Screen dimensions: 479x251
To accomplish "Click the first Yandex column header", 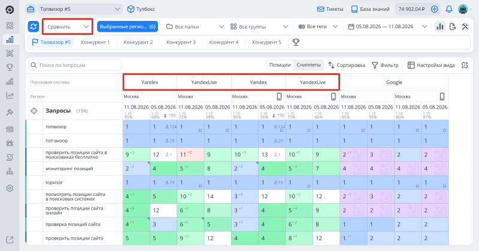I will point(150,82).
